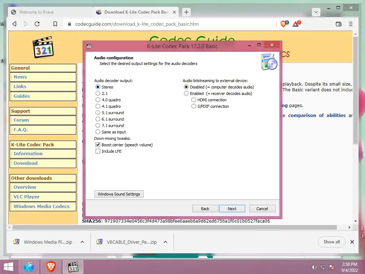The width and height of the screenshot is (365, 274).
Task: Click the address bar URL field
Action: coord(170,24)
